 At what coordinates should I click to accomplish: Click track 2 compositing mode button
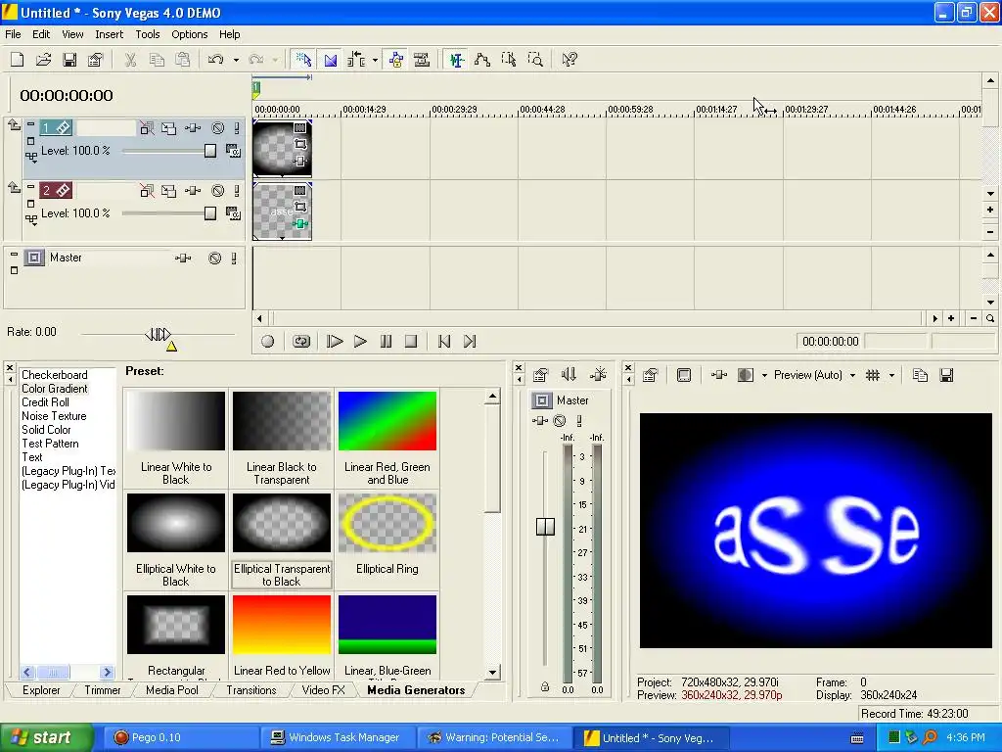(233, 213)
